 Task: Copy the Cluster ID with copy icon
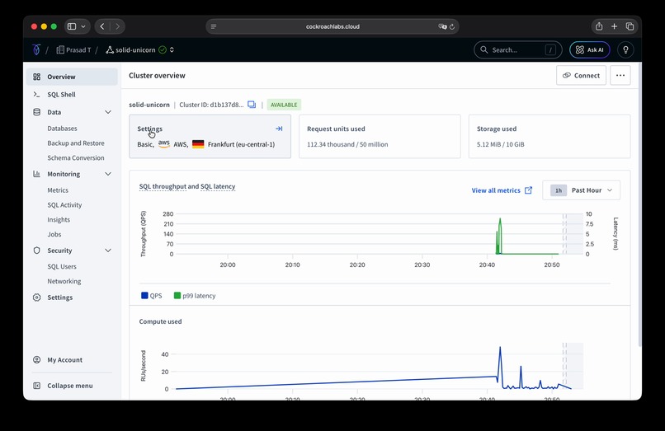[x=252, y=105]
